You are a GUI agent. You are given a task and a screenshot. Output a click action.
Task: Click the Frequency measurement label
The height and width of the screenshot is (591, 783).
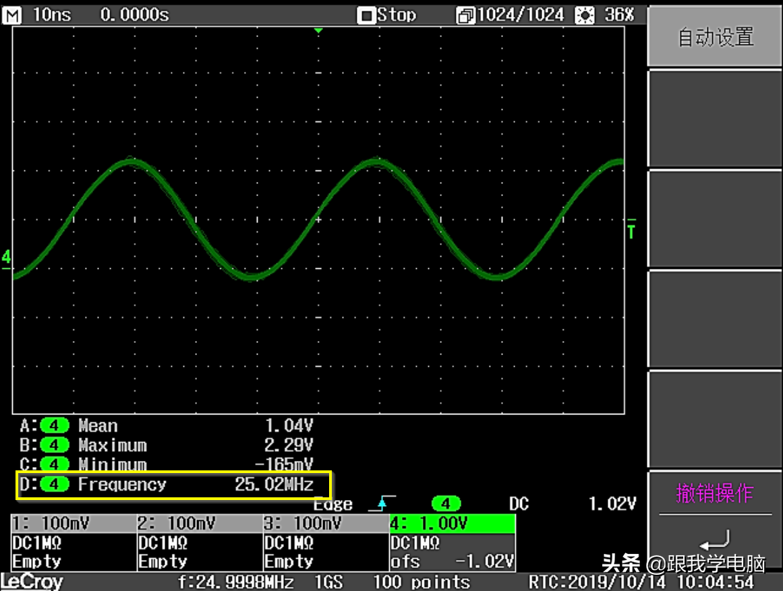click(x=122, y=484)
